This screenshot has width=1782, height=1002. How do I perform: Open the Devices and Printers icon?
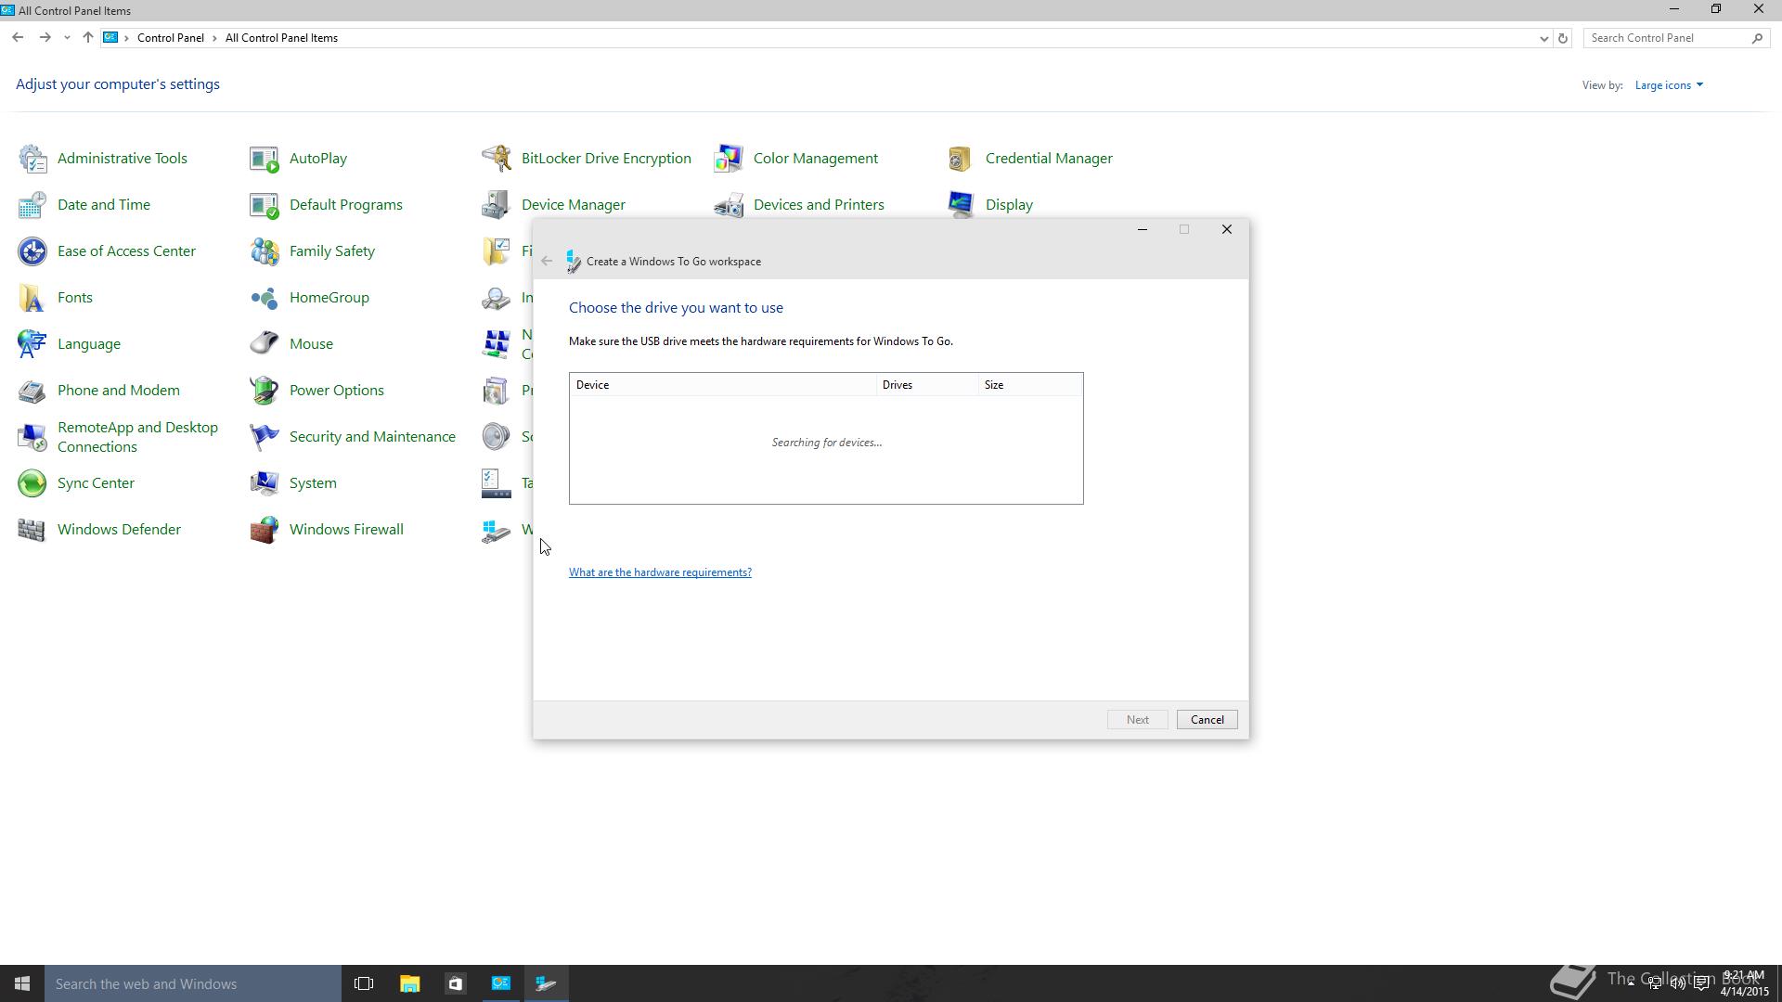point(729,205)
